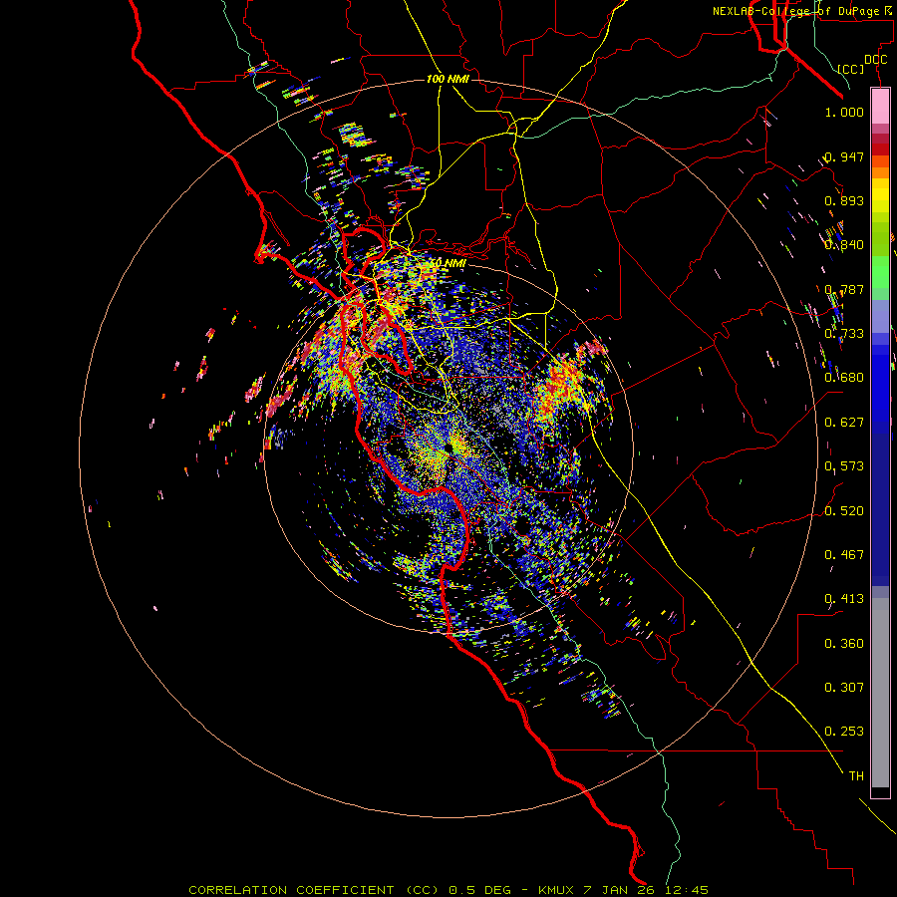The image size is (897, 897).
Task: Click the 0.840 scale value
Action: [x=844, y=245]
